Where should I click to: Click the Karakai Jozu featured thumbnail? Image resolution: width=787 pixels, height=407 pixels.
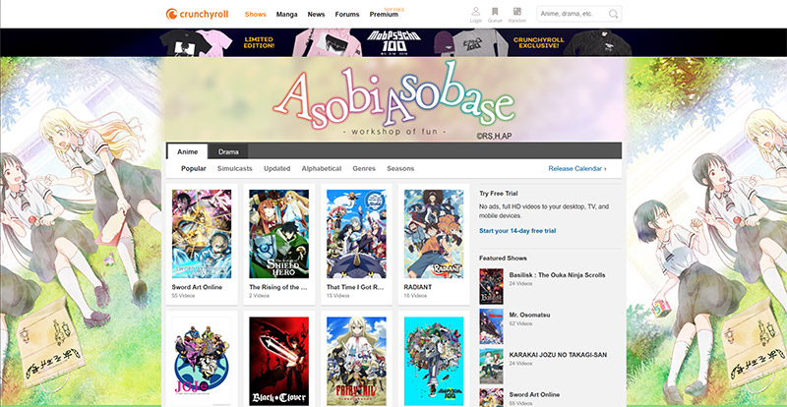coord(491,366)
